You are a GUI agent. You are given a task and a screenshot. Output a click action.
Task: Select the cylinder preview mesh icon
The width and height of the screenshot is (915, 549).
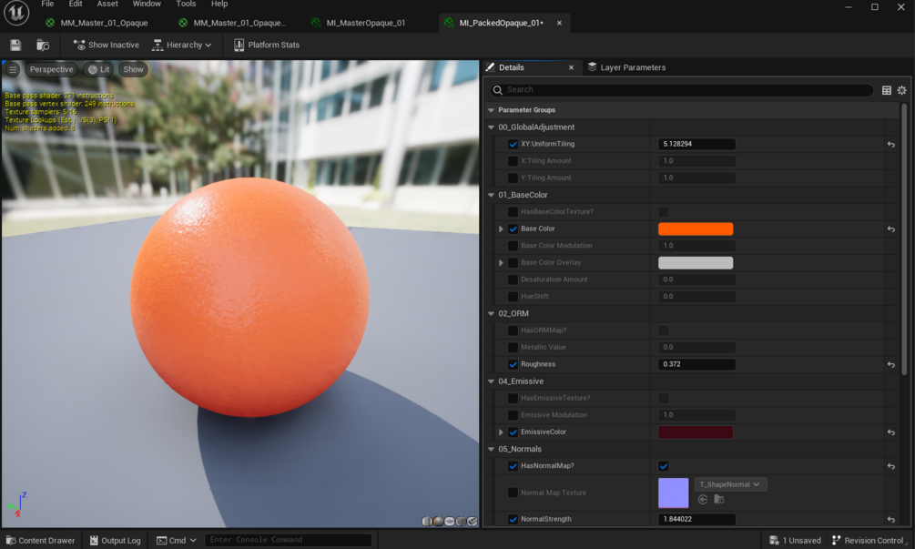pos(427,521)
